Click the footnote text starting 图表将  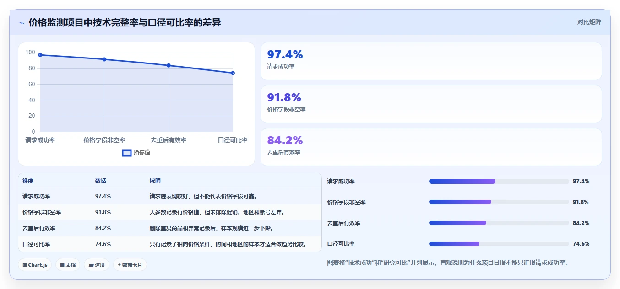click(447, 263)
